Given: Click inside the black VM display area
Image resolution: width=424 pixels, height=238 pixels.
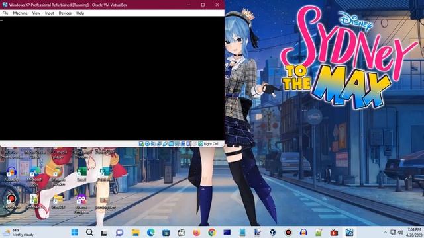Looking at the screenshot, I should tap(112, 78).
